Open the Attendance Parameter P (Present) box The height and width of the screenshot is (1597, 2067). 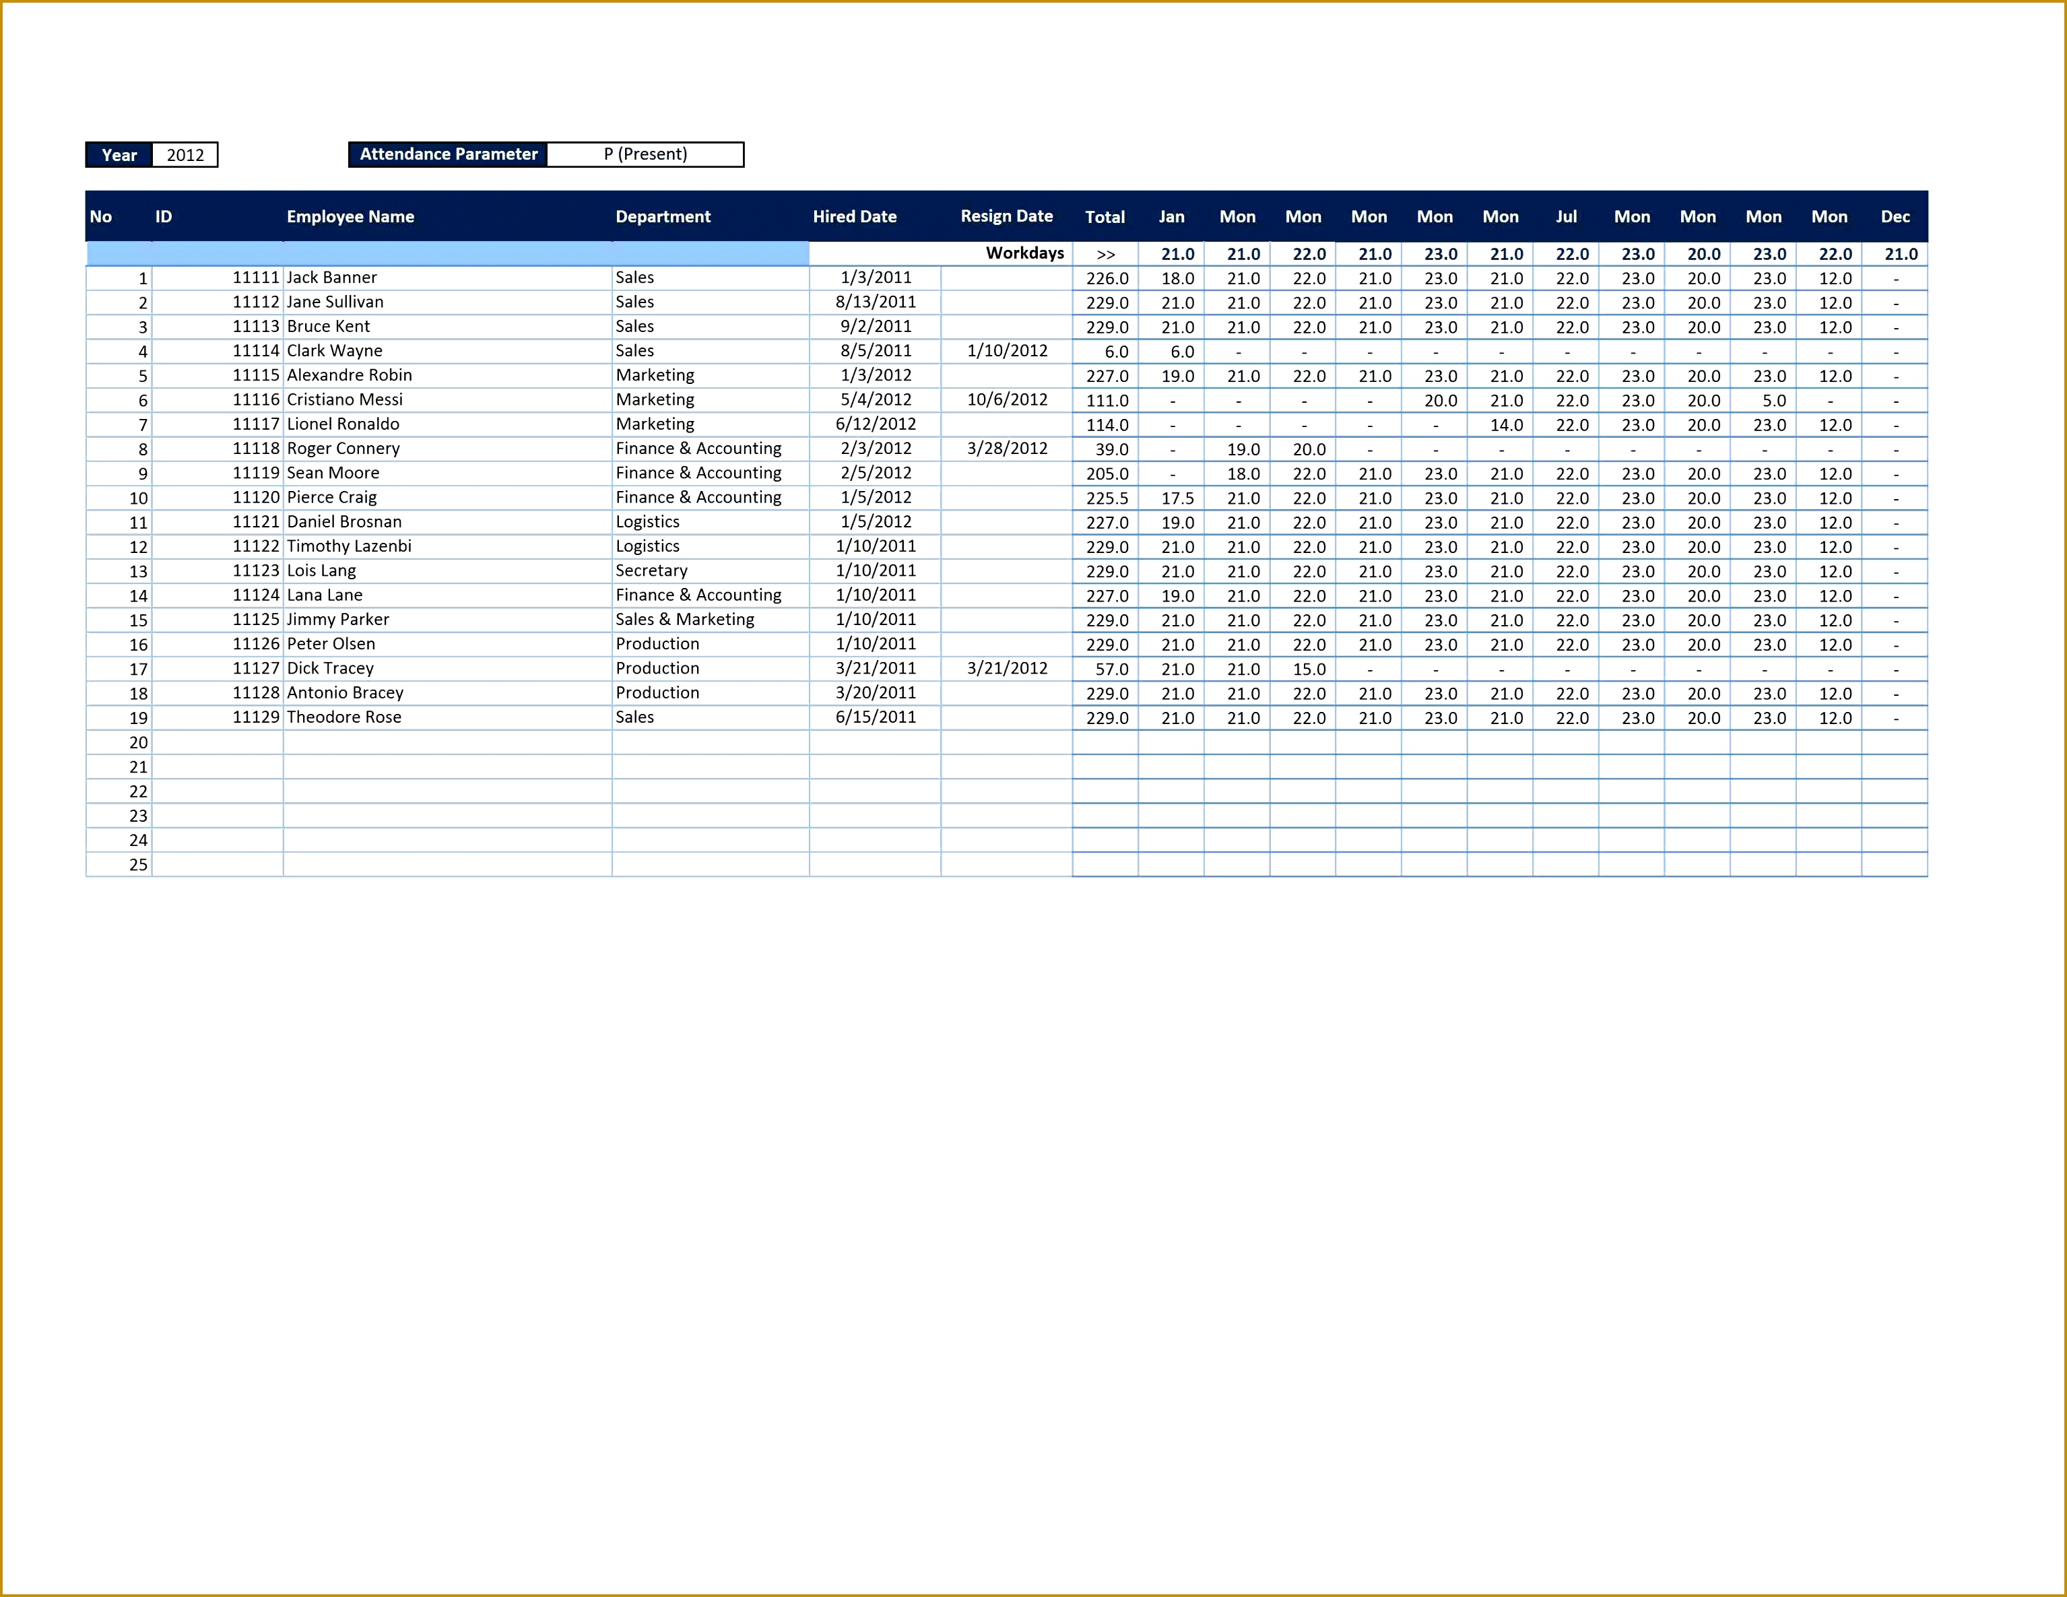pyautogui.click(x=645, y=154)
